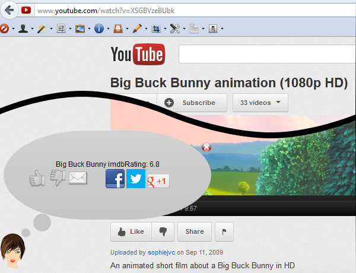This screenshot has width=356, height=273.
Task: Click the red Disable toolbar icon
Action: (5, 28)
